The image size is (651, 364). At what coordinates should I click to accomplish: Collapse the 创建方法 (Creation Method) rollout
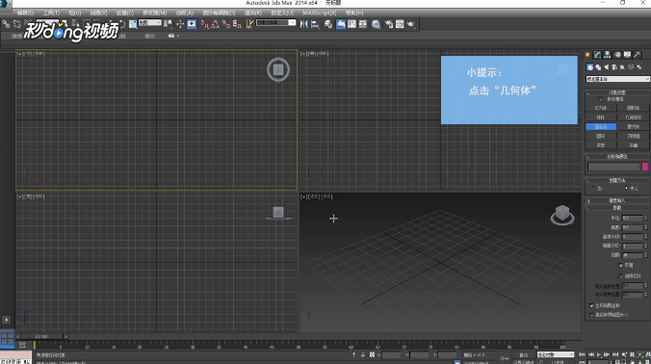617,180
